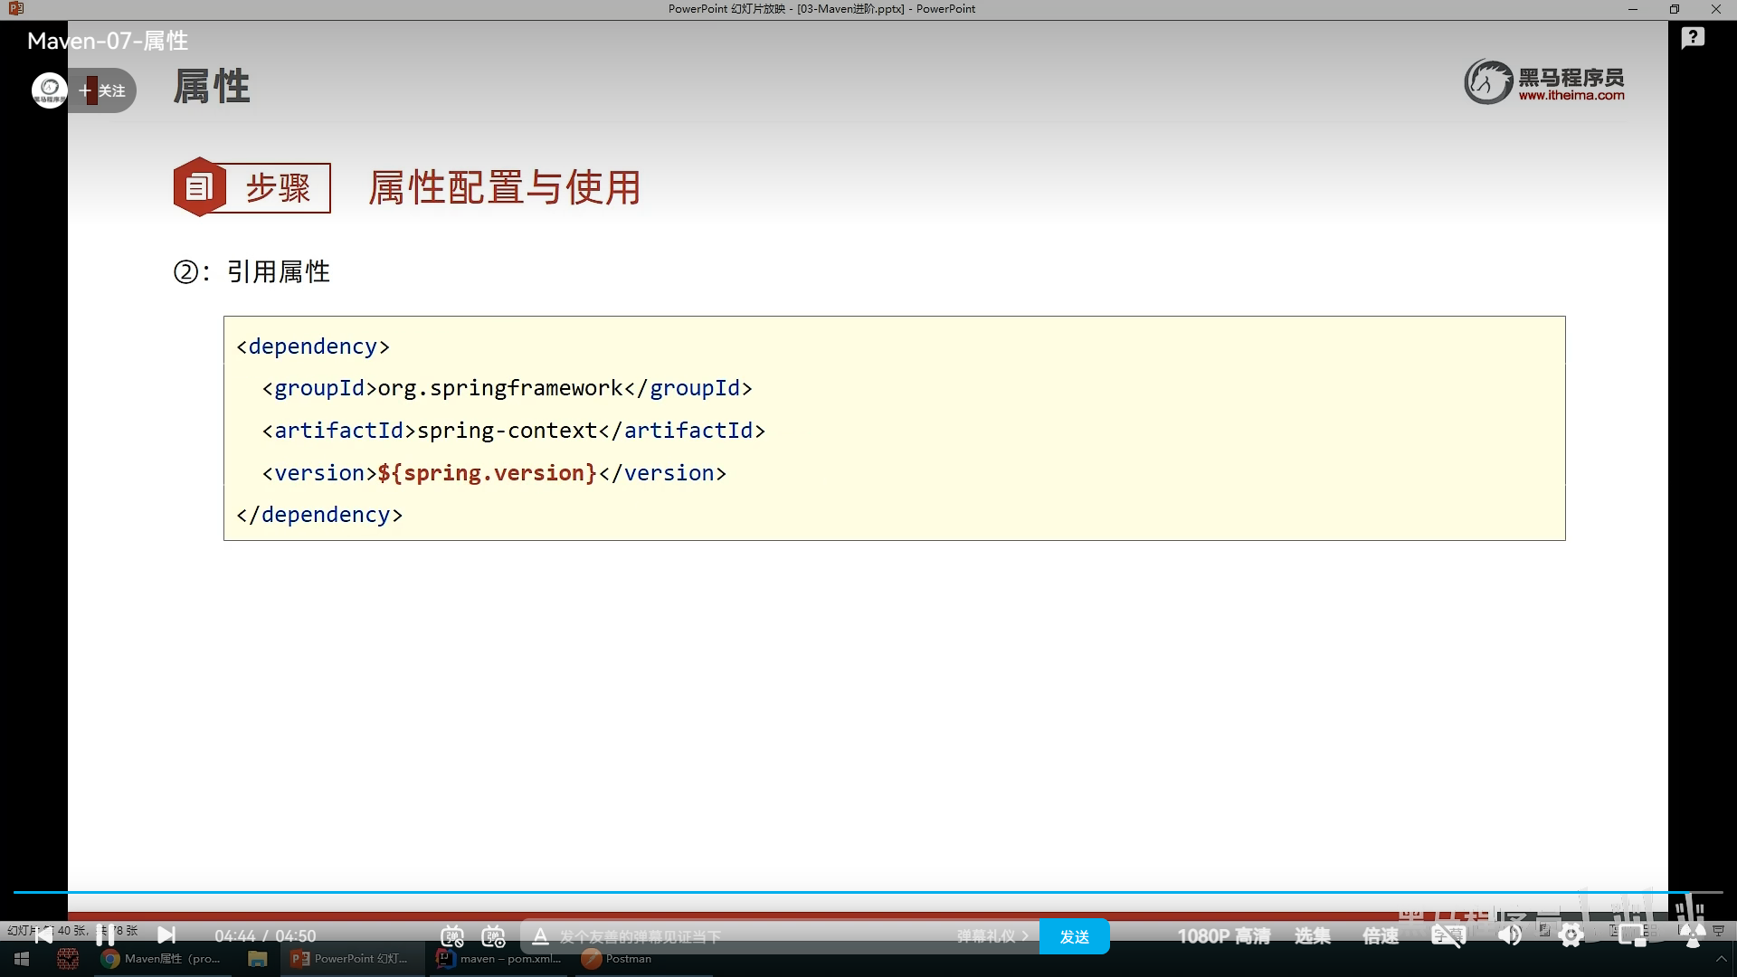The height and width of the screenshot is (977, 1737).
Task: Mute the video volume
Action: (x=1509, y=936)
